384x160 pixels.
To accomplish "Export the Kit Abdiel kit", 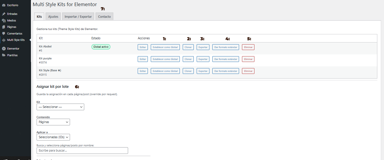I will click(x=203, y=47).
